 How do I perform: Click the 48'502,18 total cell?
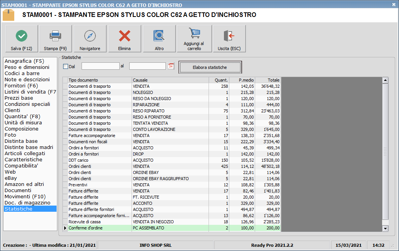pyautogui.click(x=268, y=166)
